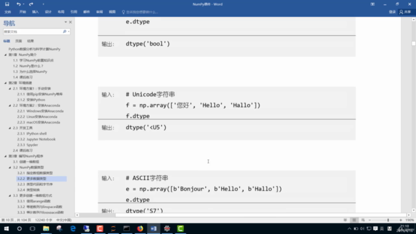Switch to the 设计 (Design) ribbon tab
This screenshot has height=234, width=416.
pos(48,12)
